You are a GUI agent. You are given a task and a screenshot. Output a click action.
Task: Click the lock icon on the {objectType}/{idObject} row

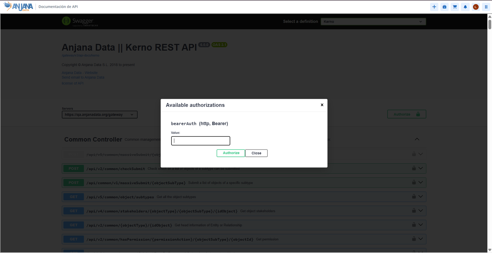click(414, 224)
